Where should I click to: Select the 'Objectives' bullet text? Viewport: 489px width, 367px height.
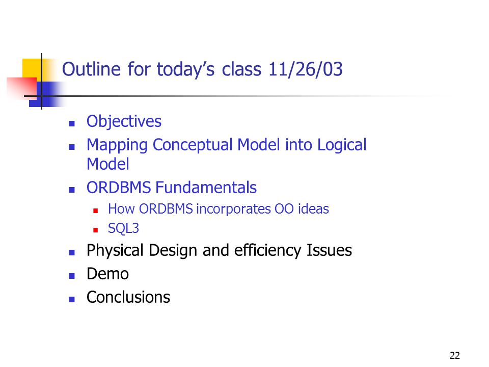pyautogui.click(x=124, y=121)
